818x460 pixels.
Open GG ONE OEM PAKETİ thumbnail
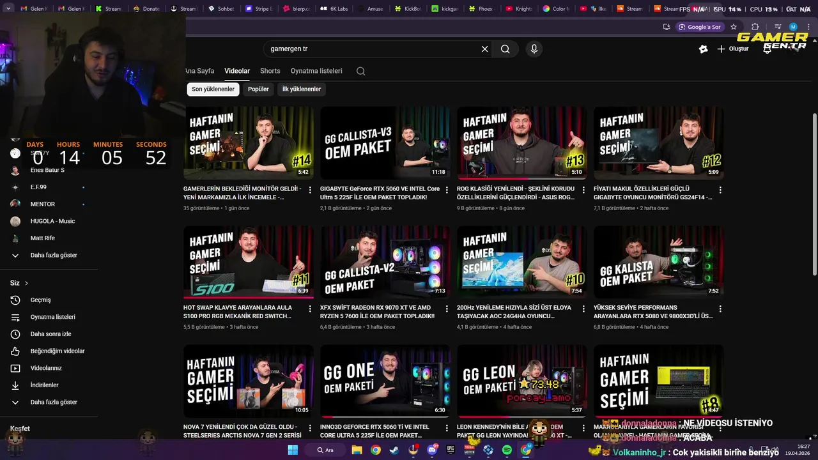click(x=385, y=381)
